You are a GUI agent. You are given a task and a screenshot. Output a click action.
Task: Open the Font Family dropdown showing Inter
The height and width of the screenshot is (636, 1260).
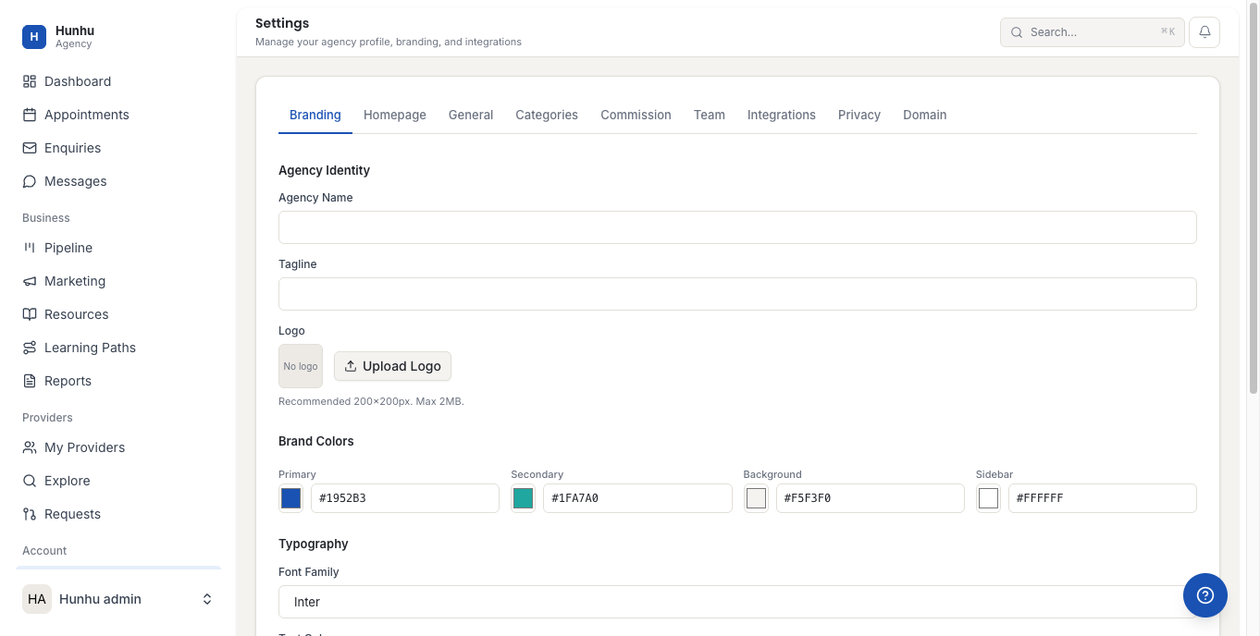click(x=737, y=602)
